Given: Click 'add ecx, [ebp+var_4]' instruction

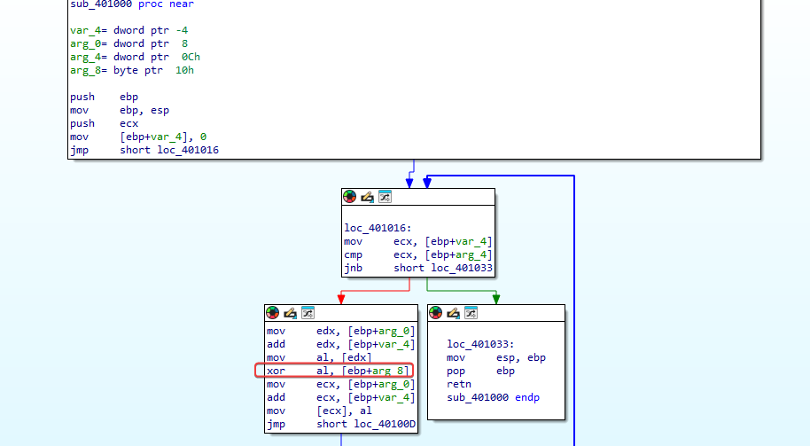Looking at the screenshot, I should 341,397.
